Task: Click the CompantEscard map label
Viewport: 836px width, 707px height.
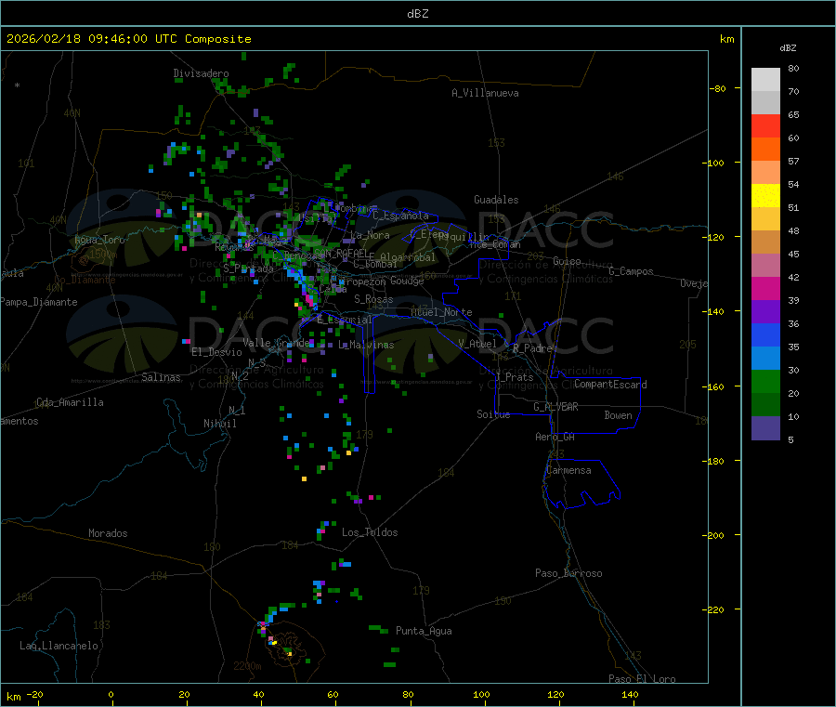Action: pos(610,384)
